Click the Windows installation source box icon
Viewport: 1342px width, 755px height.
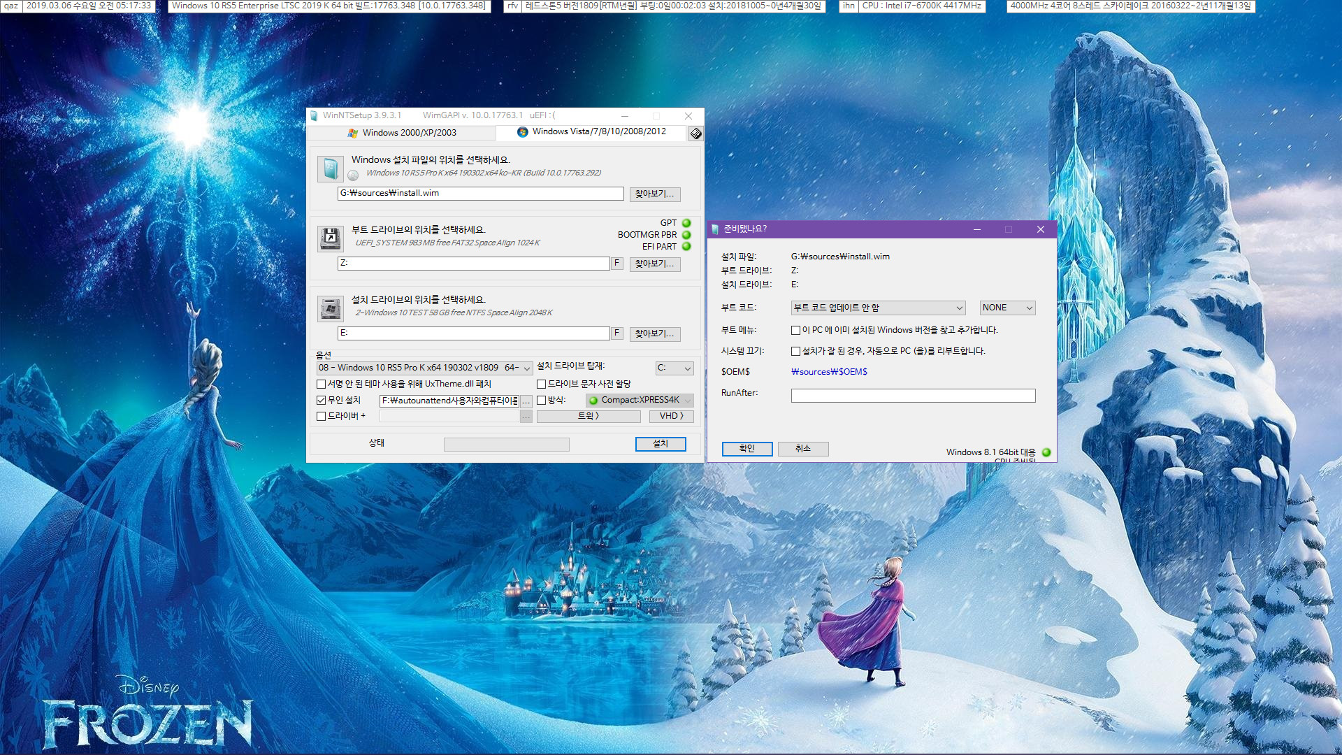coord(330,169)
